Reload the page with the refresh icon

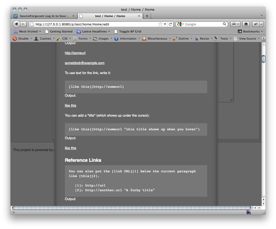(170, 24)
